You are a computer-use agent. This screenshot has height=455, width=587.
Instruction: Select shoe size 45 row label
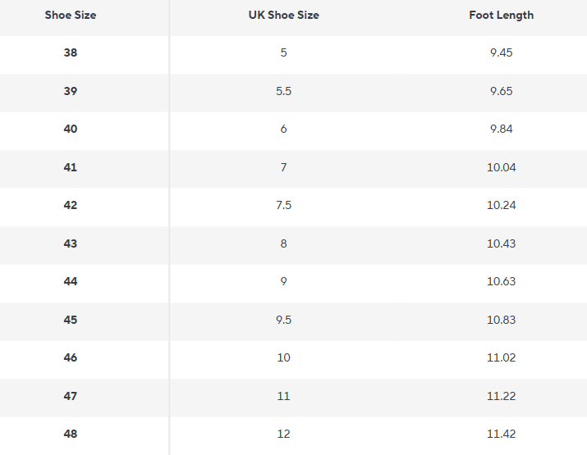[x=71, y=320]
